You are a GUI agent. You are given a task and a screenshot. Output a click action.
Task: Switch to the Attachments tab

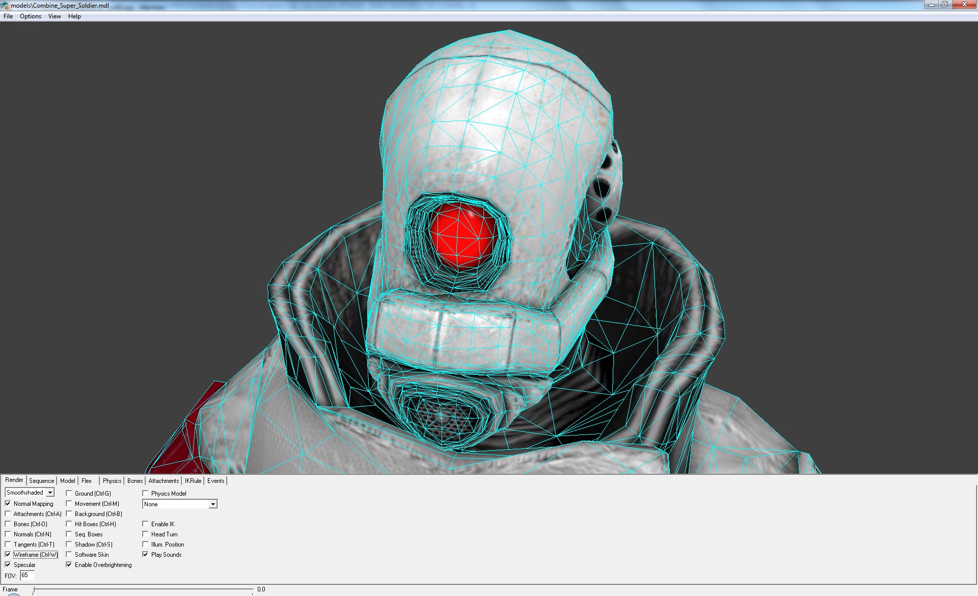click(164, 481)
